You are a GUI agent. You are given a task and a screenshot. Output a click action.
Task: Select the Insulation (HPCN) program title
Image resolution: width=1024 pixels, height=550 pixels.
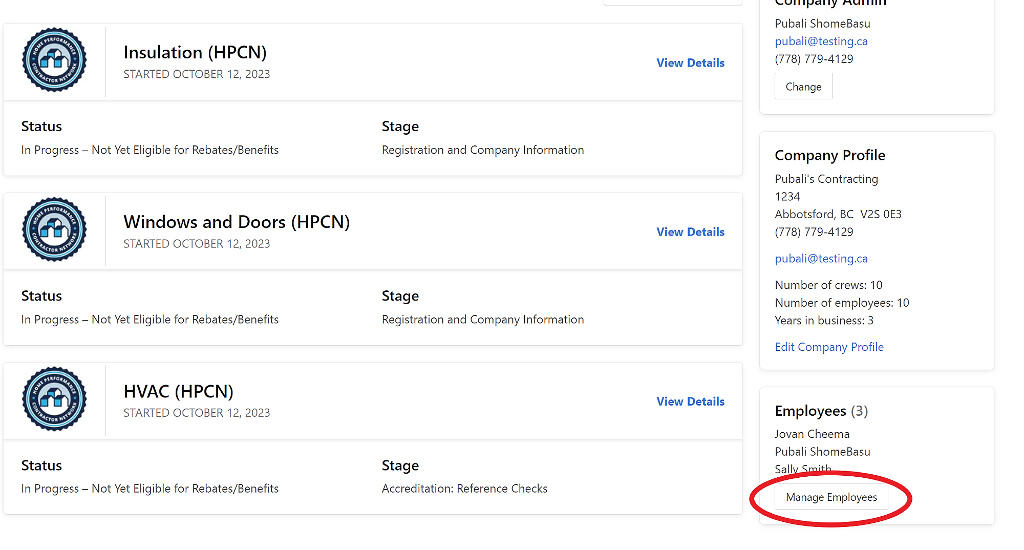[195, 52]
